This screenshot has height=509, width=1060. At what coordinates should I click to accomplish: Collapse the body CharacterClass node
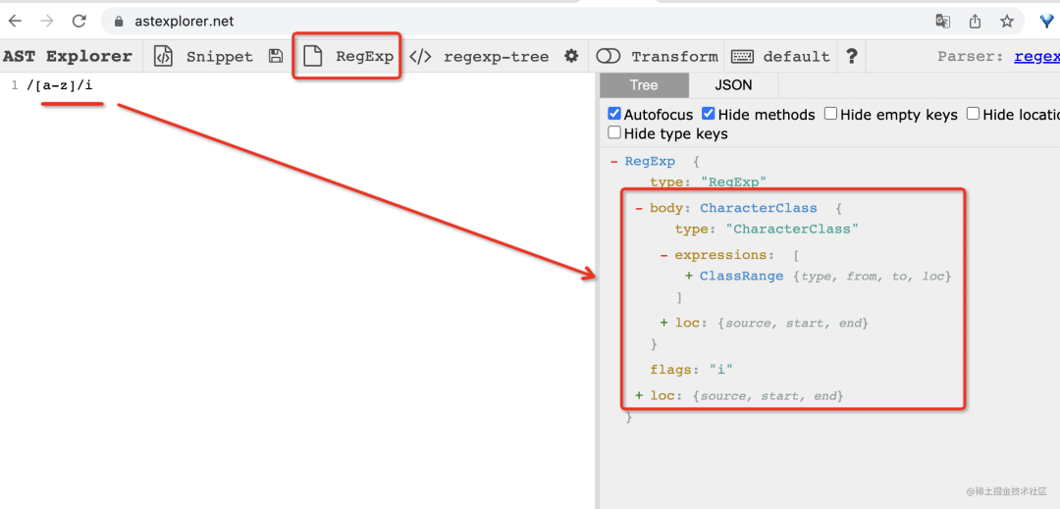pos(640,208)
